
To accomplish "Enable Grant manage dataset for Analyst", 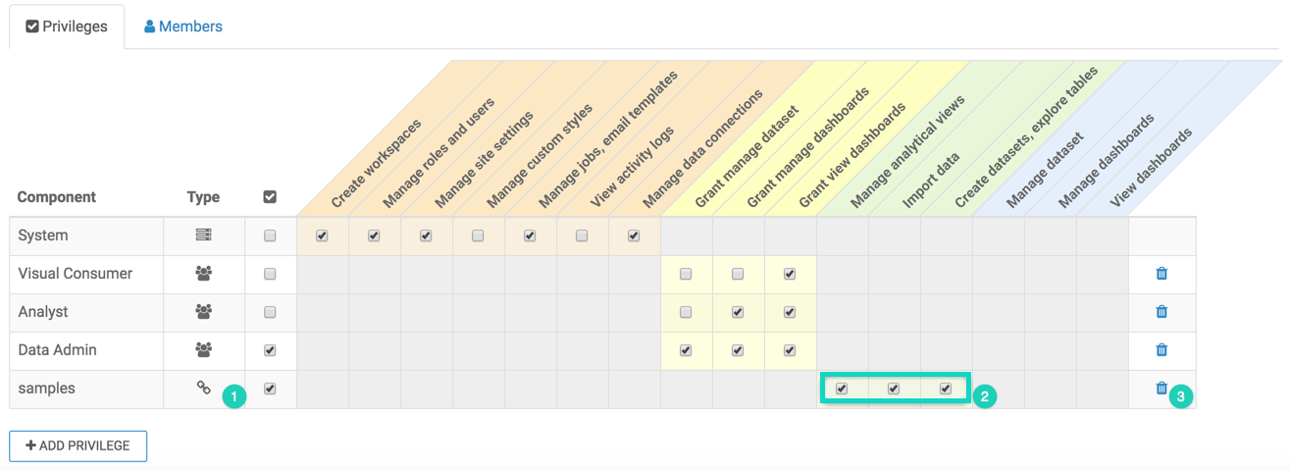I will [686, 312].
